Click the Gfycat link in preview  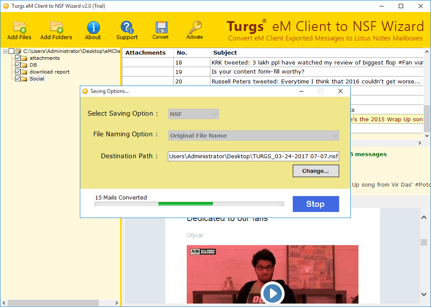point(195,236)
